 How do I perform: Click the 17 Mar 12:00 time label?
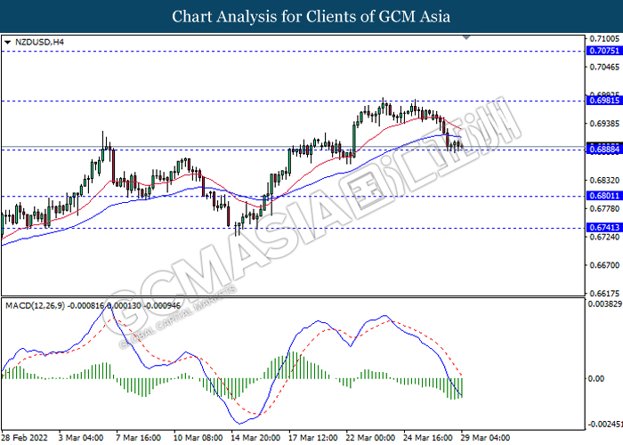coord(313,438)
